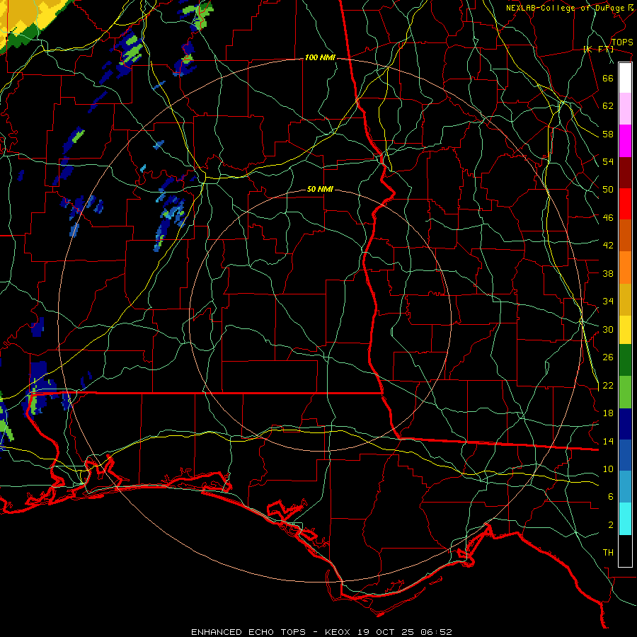Click the legend value "58"
Viewport: 637px width, 637px height.
(x=608, y=134)
